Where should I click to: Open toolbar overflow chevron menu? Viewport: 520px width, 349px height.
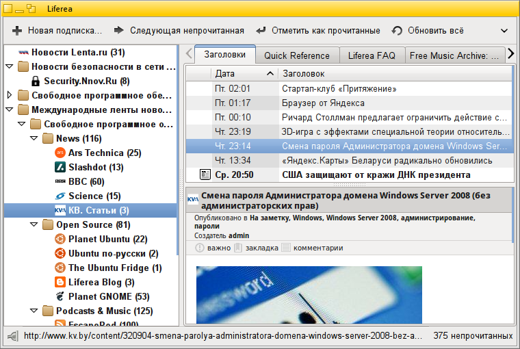pyautogui.click(x=504, y=31)
